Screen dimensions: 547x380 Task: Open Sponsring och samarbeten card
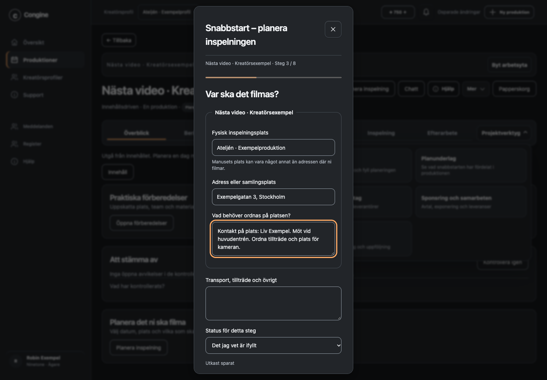[x=471, y=202]
